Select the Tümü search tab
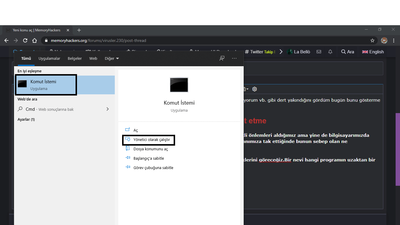The width and height of the screenshot is (400, 225). pos(26,59)
